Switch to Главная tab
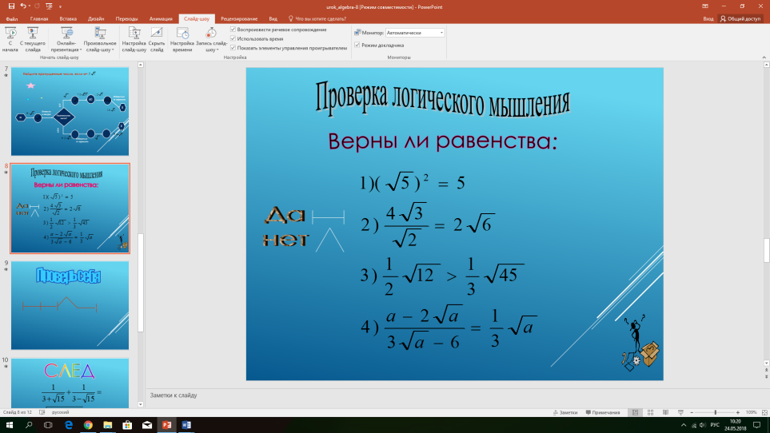This screenshot has height=433, width=770. click(x=39, y=18)
